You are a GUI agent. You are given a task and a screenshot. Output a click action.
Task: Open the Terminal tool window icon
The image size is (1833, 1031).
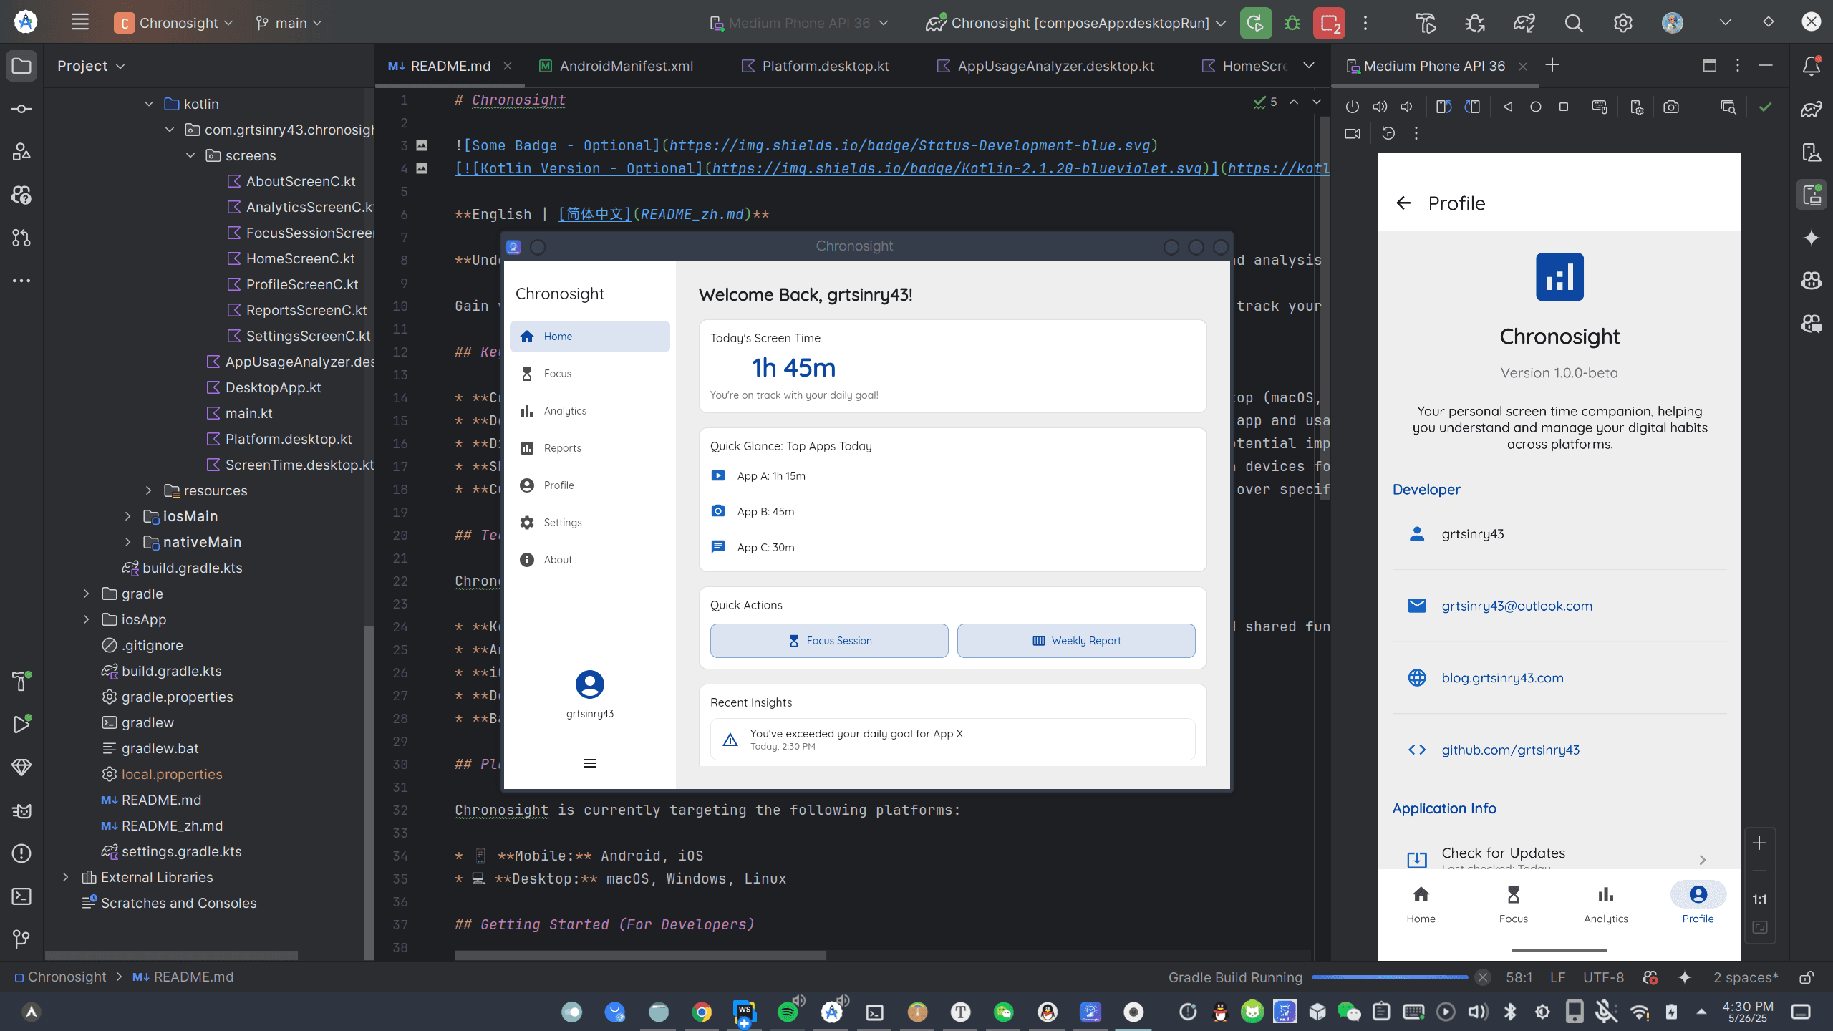tap(21, 896)
